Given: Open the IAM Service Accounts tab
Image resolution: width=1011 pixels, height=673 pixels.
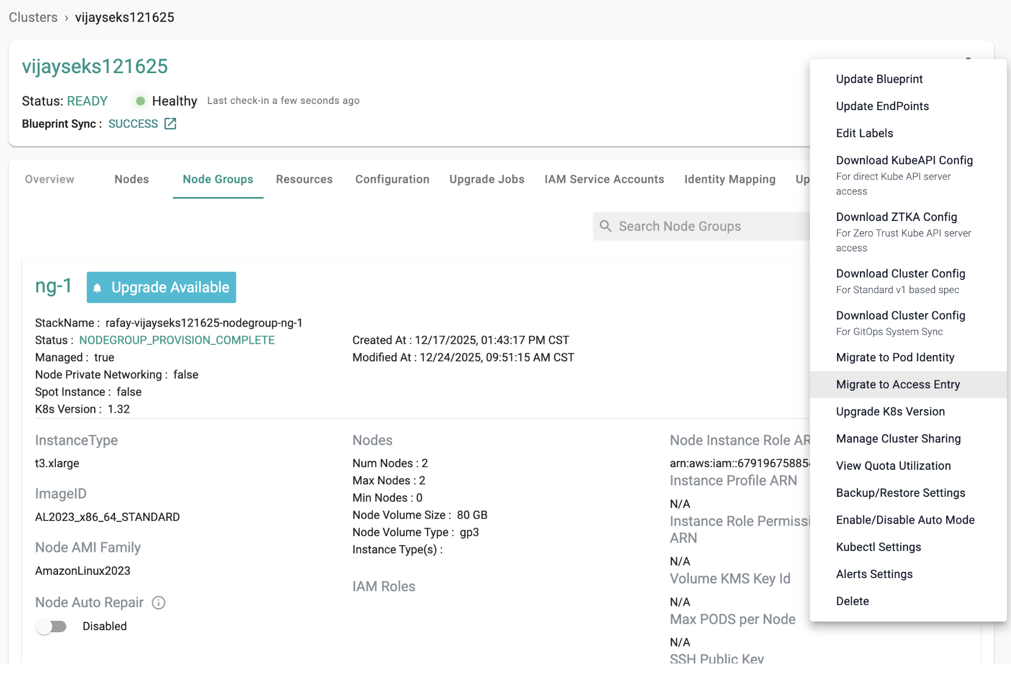Looking at the screenshot, I should pos(604,179).
